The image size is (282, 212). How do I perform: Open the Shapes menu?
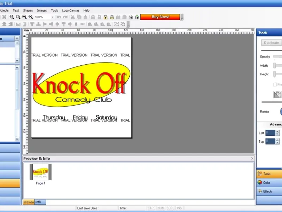(28, 11)
